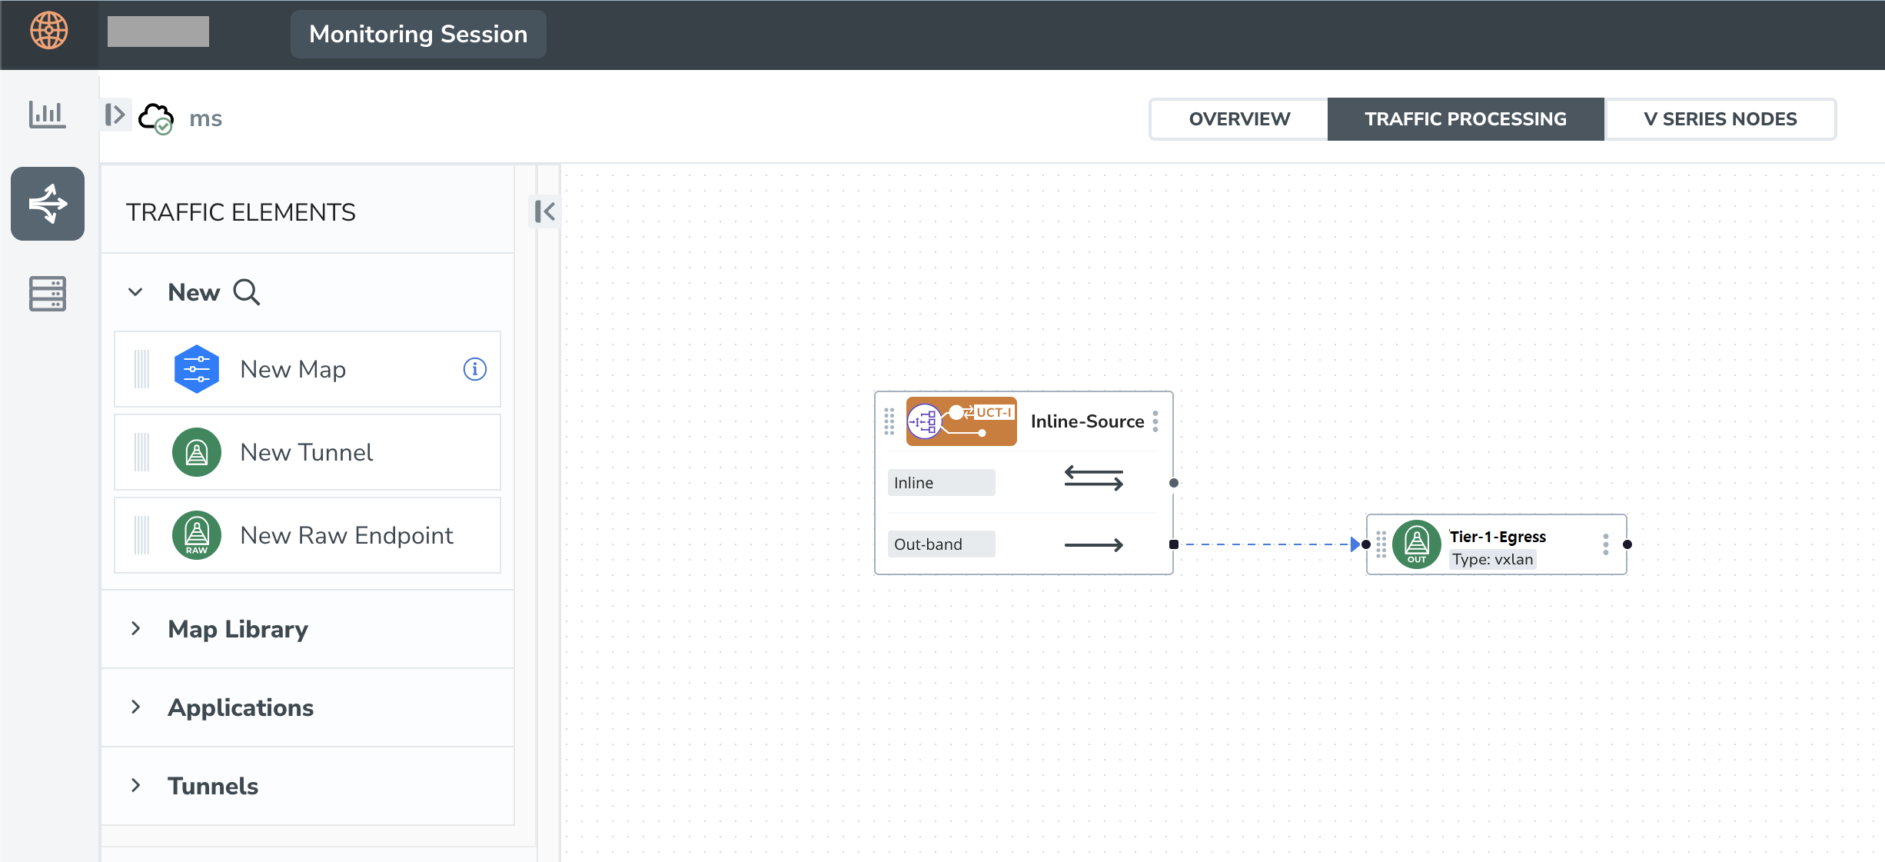Expand the Map Library section
This screenshot has height=862, width=1885.
point(135,629)
